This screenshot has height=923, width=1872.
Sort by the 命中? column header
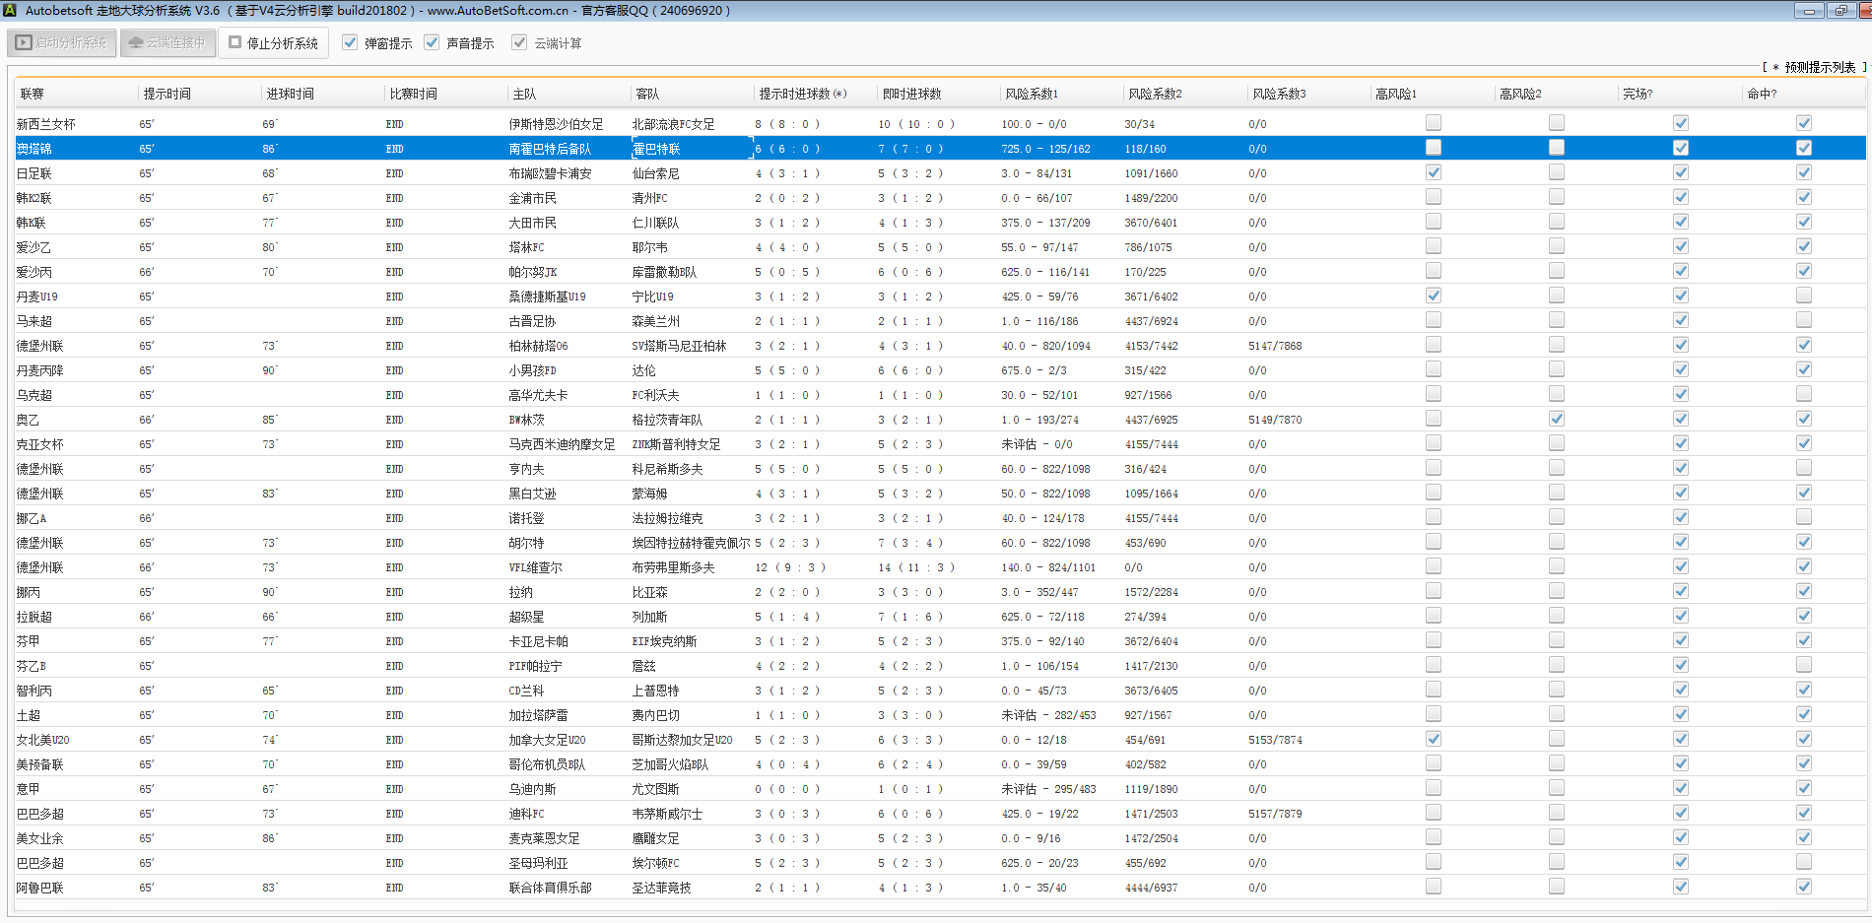click(1762, 95)
